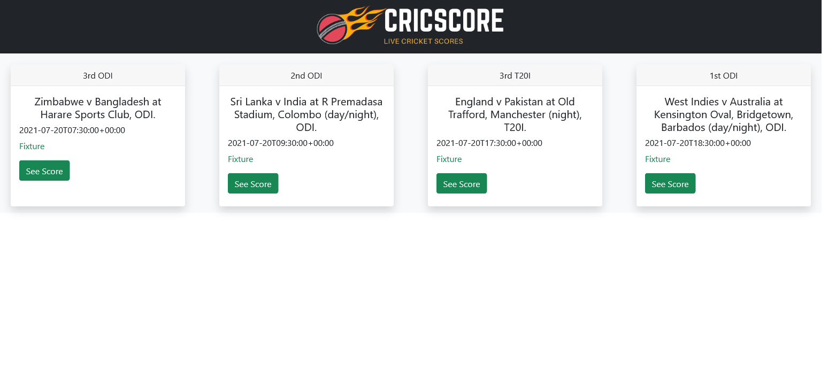The image size is (828, 371).
Task: Click the Zimbabwe v Bangladesh match title
Action: tap(98, 108)
